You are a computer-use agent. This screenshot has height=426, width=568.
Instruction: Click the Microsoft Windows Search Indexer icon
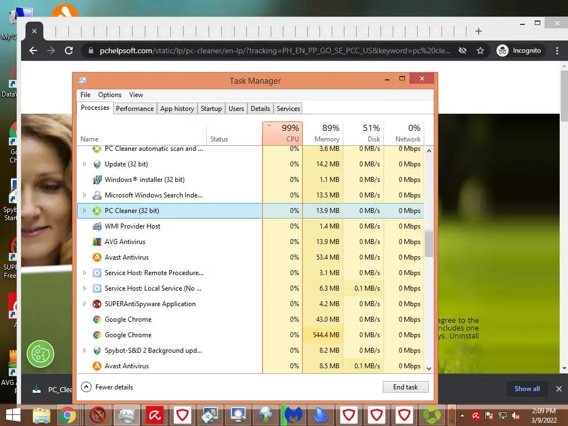(97, 195)
